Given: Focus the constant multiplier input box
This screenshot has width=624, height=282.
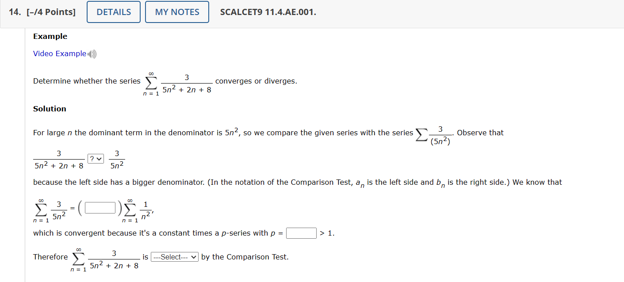Looking at the screenshot, I should pos(100,207).
